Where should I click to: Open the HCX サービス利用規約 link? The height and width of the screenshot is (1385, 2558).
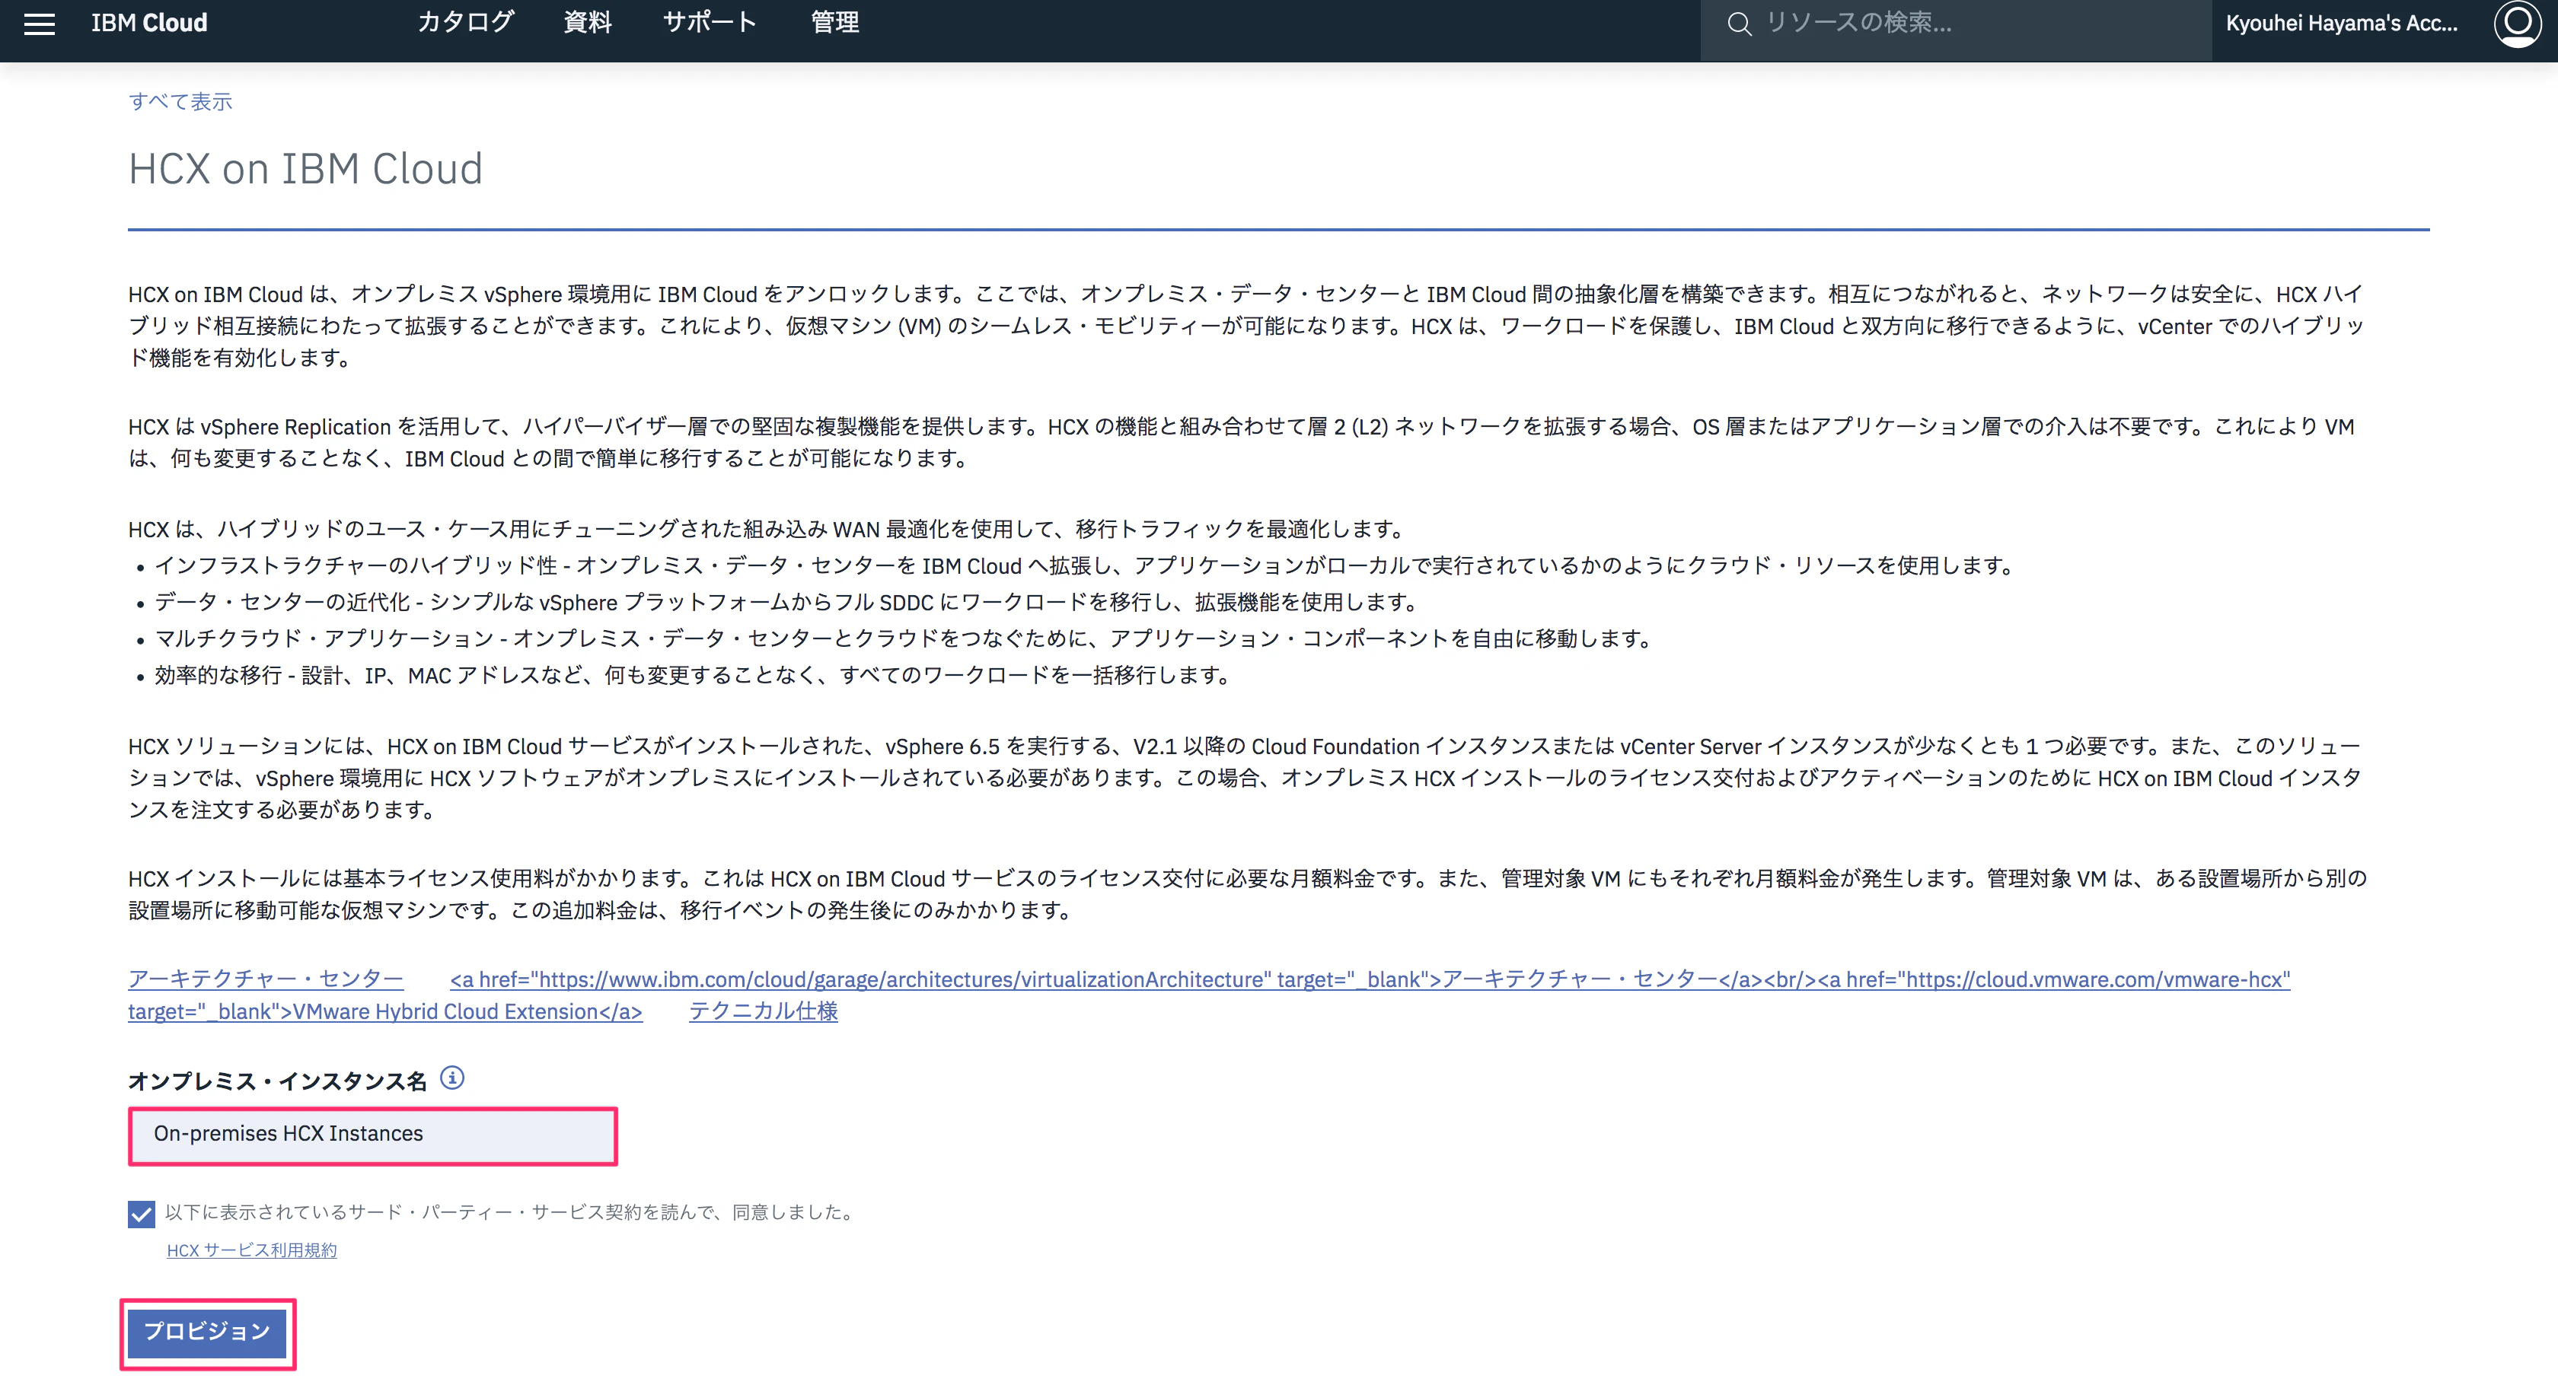pos(251,1250)
